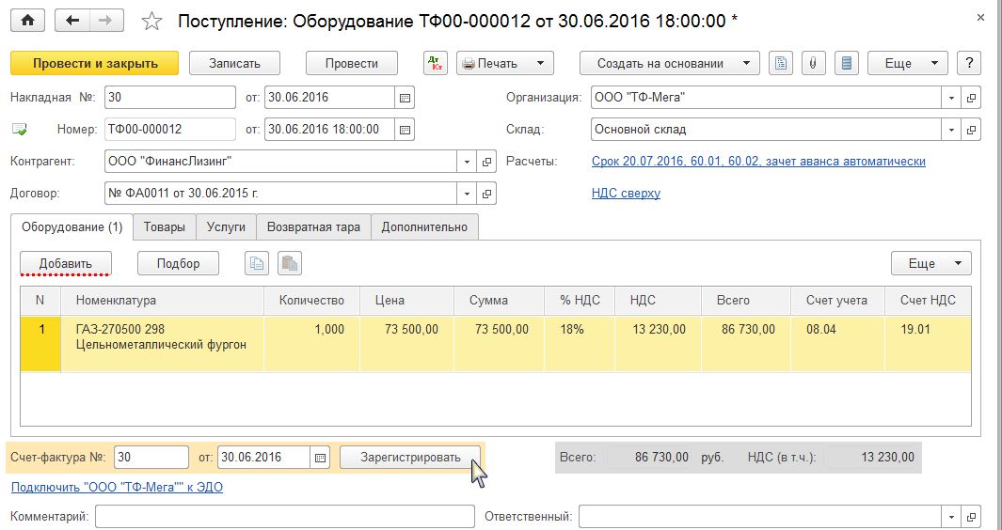This screenshot has height=530, width=1002.
Task: Add document to favorites with star icon
Action: click(x=152, y=21)
